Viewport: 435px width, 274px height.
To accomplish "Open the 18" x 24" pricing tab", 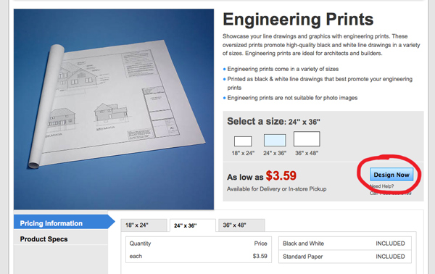I will (x=144, y=225).
